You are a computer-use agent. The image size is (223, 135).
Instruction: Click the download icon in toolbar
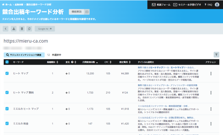pos(14,29)
